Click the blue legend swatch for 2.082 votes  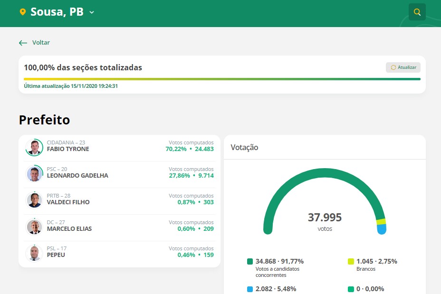[x=250, y=289]
